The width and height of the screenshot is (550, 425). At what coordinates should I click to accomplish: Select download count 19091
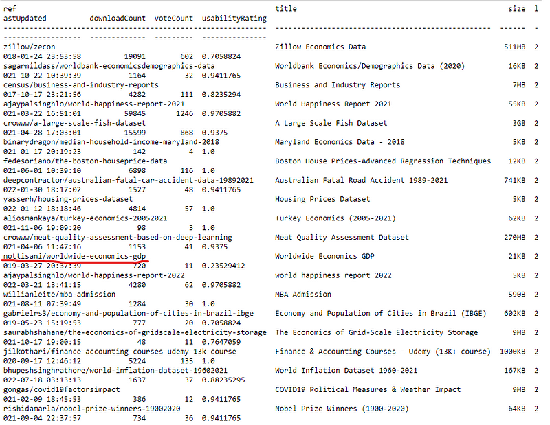click(x=135, y=56)
